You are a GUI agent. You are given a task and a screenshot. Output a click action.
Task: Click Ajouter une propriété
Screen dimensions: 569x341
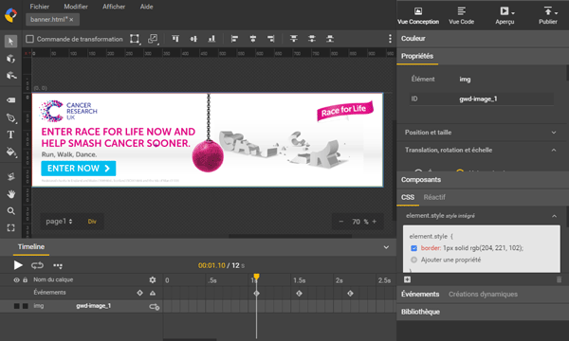[x=450, y=260]
